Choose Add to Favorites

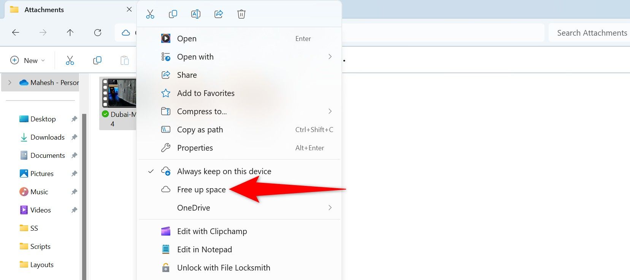240,93
